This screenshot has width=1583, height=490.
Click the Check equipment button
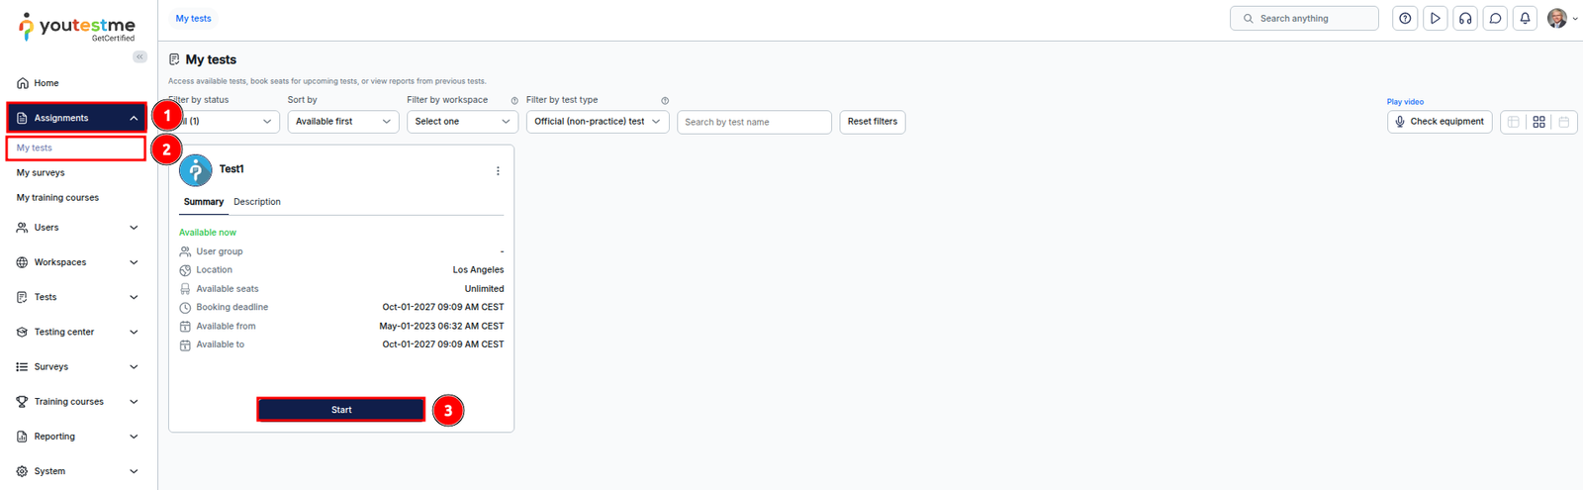click(1440, 122)
